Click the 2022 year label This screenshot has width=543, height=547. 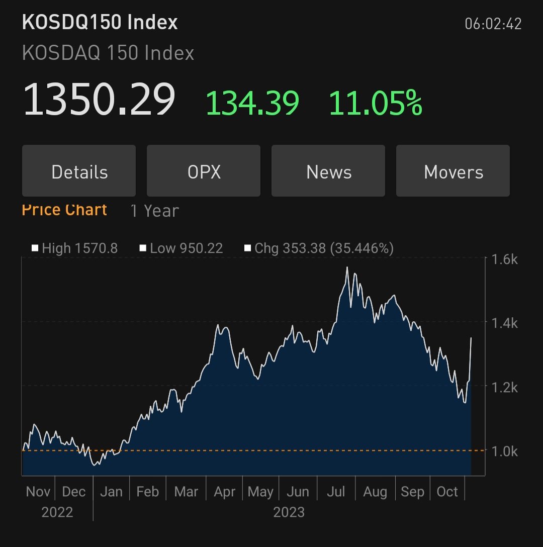(57, 512)
